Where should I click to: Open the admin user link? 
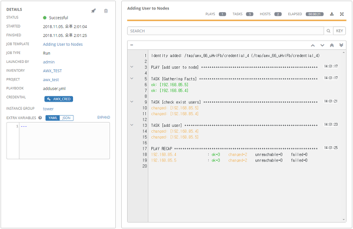49,62
